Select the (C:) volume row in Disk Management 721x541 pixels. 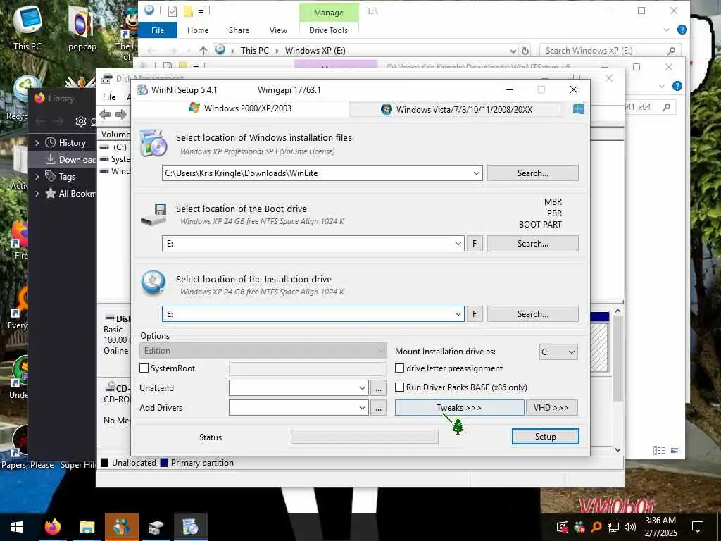click(115, 147)
